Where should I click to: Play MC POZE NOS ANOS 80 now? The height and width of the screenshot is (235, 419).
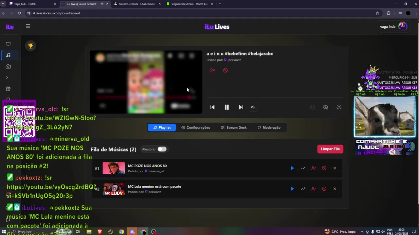pyautogui.click(x=292, y=168)
